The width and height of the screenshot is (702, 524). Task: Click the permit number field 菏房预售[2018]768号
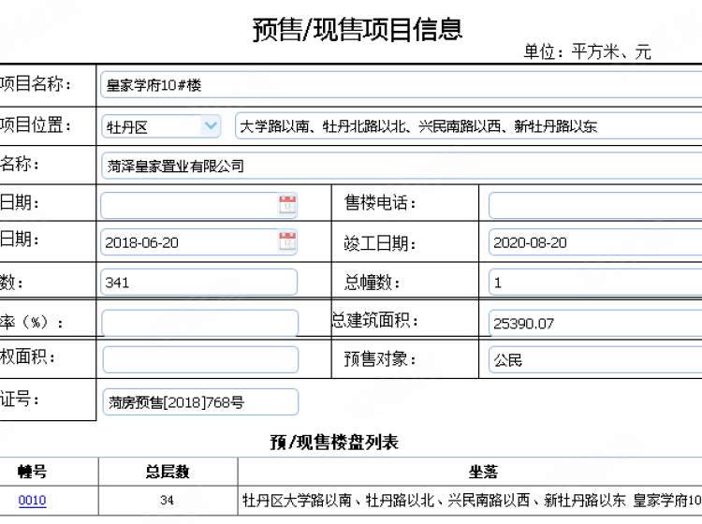tap(199, 402)
